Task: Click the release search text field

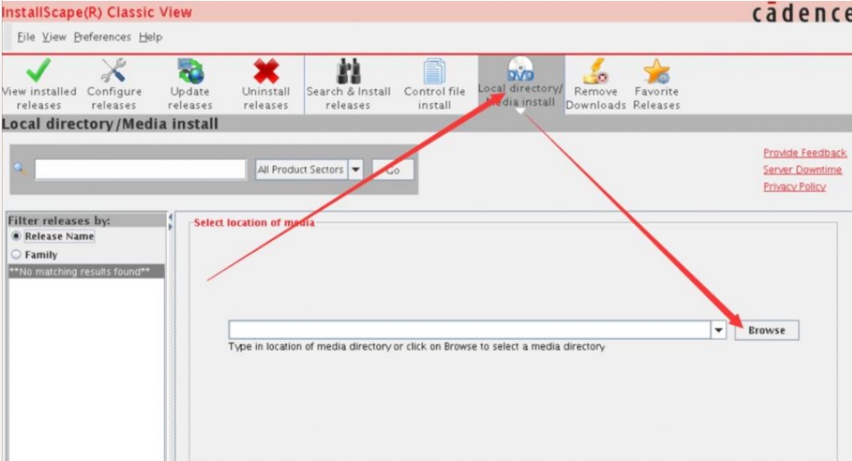Action: (x=140, y=169)
